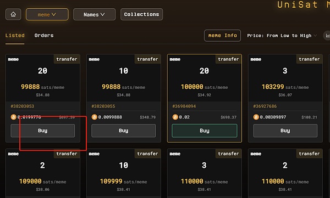Screen dimensions: 330x198
Task: Buy the 3 meme listing #36927686
Action: click(285, 131)
